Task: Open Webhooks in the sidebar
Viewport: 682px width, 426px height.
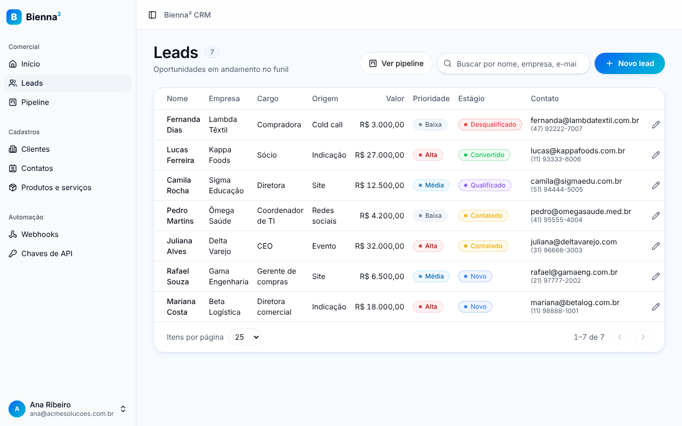Action: pyautogui.click(x=68, y=234)
